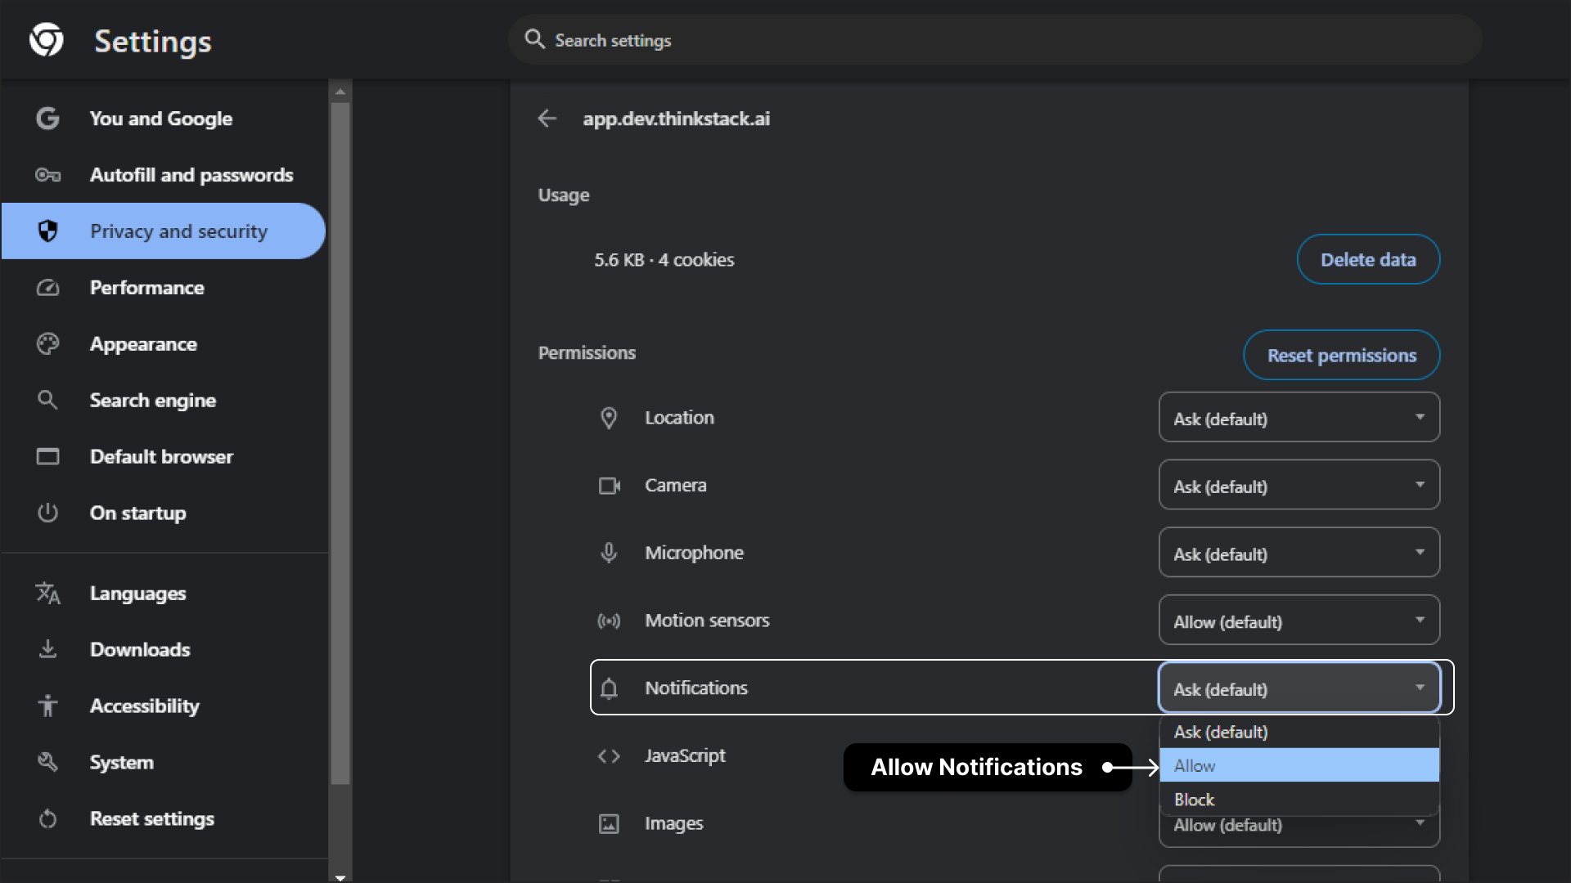Viewport: 1571px width, 883px height.
Task: Click the JavaScript code brackets icon
Action: [x=609, y=756]
